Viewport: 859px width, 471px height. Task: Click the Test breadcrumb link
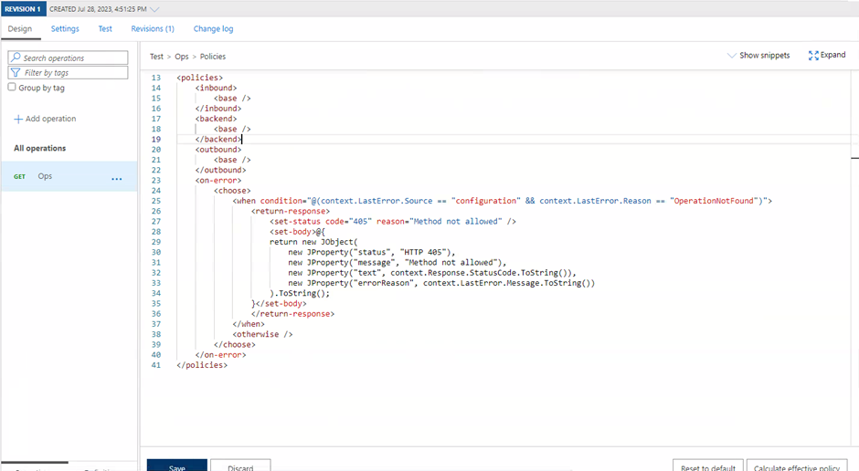click(156, 57)
